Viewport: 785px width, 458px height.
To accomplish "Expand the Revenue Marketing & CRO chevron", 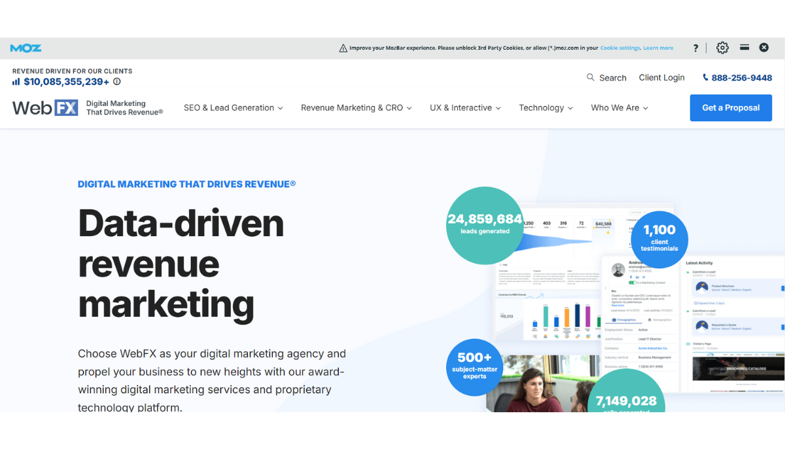I will tap(409, 109).
